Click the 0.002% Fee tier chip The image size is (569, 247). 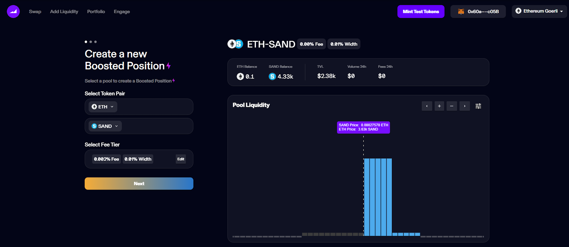pyautogui.click(x=106, y=159)
